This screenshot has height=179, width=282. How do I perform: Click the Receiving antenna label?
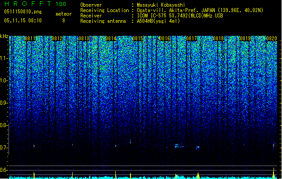(103, 21)
